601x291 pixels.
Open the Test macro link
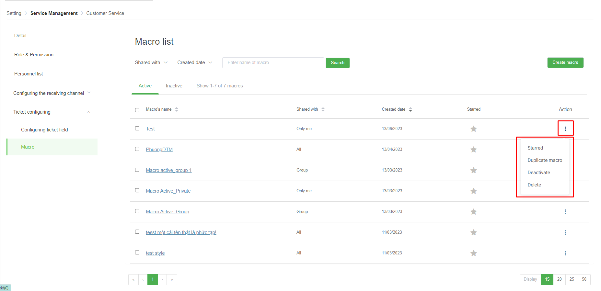[x=150, y=129]
